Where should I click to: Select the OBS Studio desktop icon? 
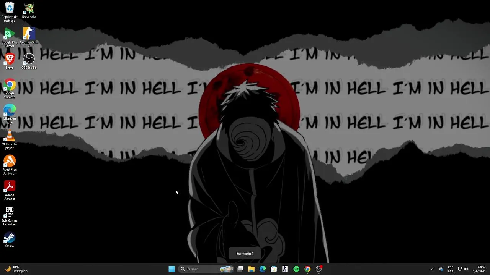coord(29,61)
